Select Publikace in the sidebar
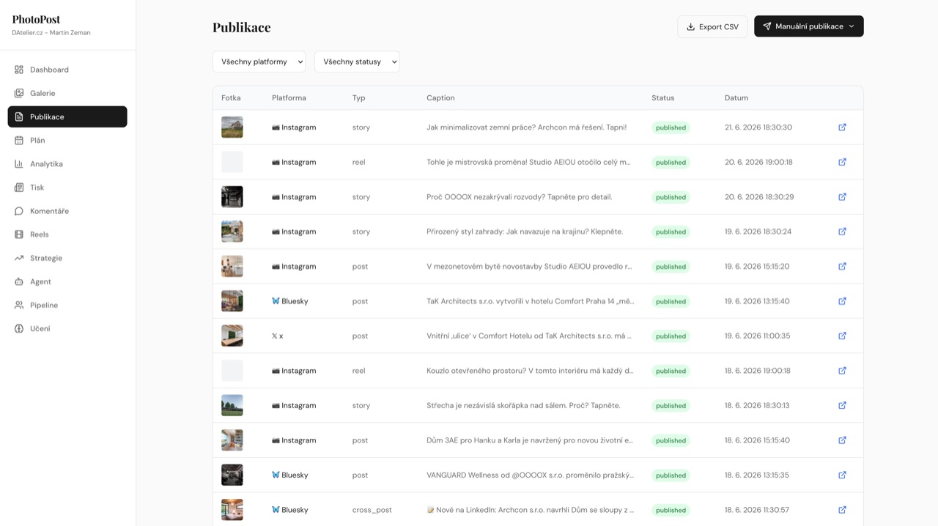938x526 pixels. [67, 116]
